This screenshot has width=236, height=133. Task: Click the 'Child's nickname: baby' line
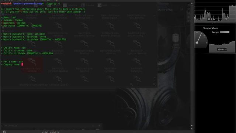pyautogui.click(x=16, y=51)
